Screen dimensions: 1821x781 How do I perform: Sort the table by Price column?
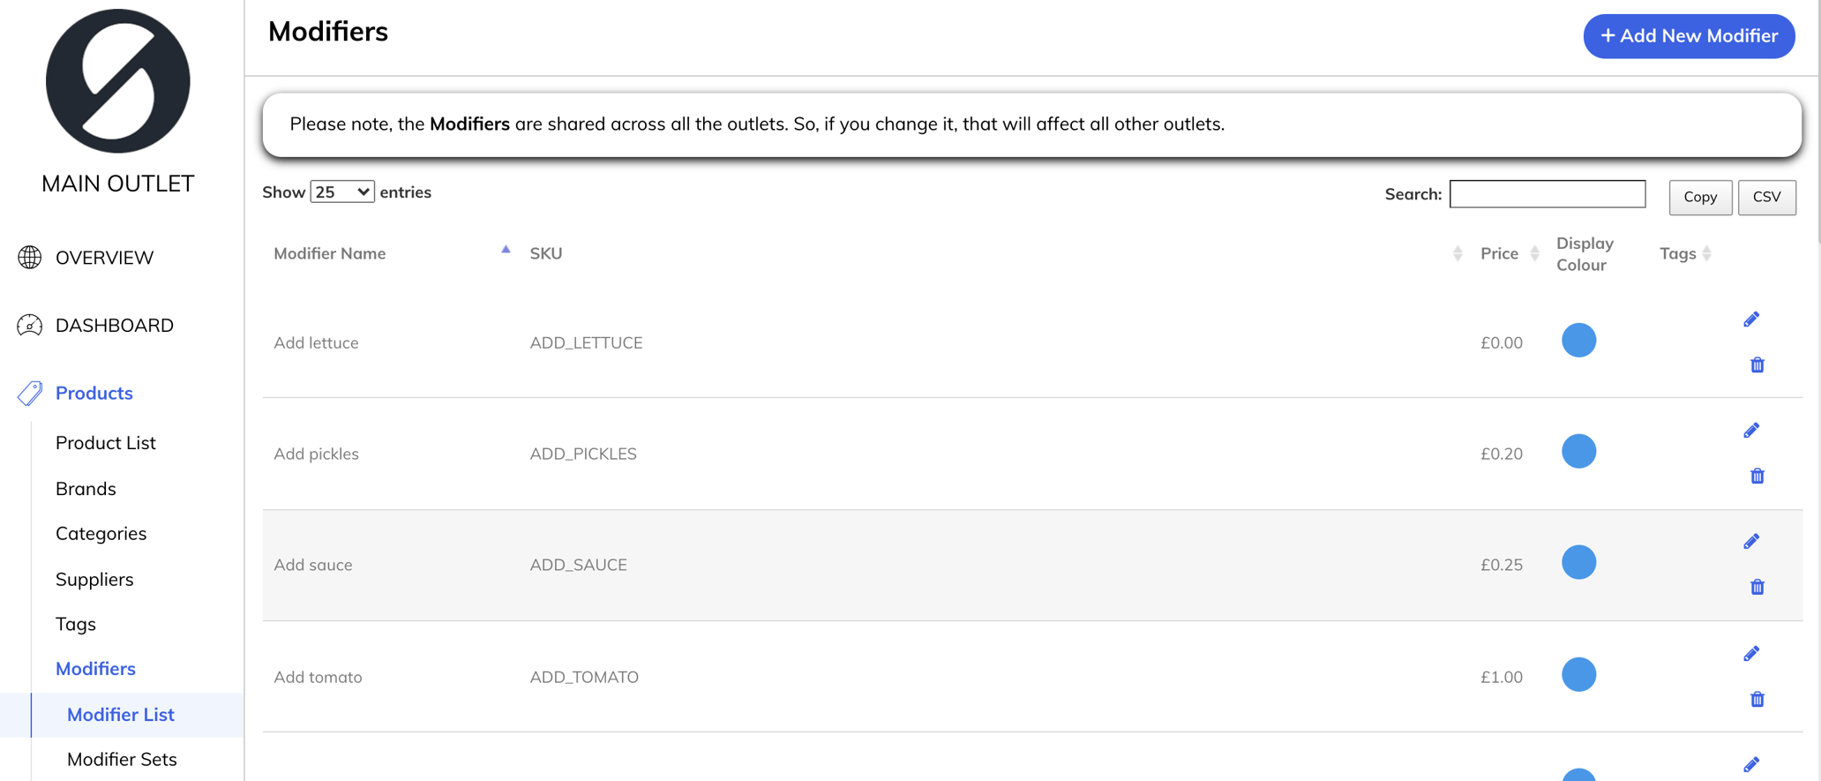pos(1499,254)
